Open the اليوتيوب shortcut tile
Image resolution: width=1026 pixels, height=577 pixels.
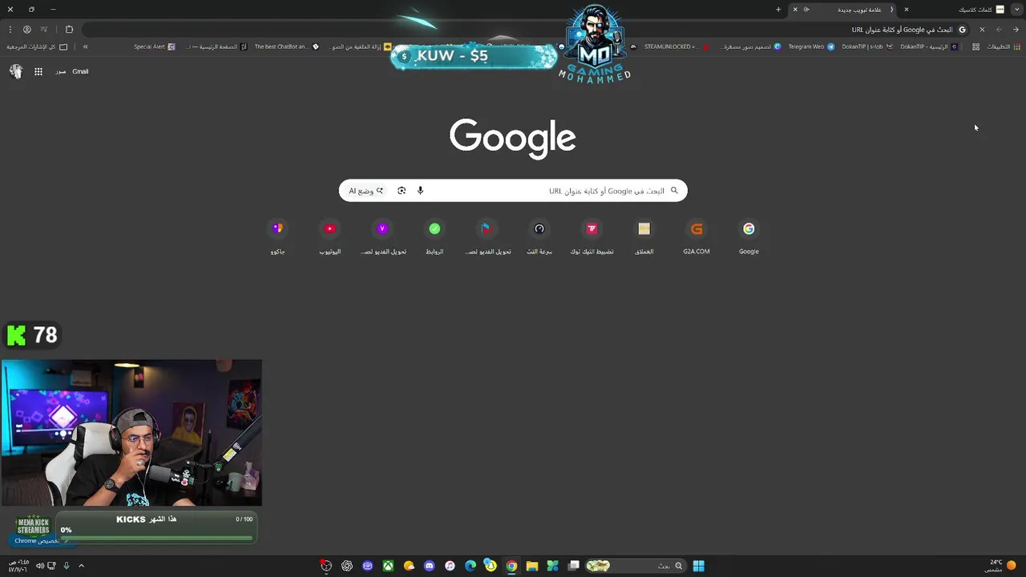pos(329,238)
